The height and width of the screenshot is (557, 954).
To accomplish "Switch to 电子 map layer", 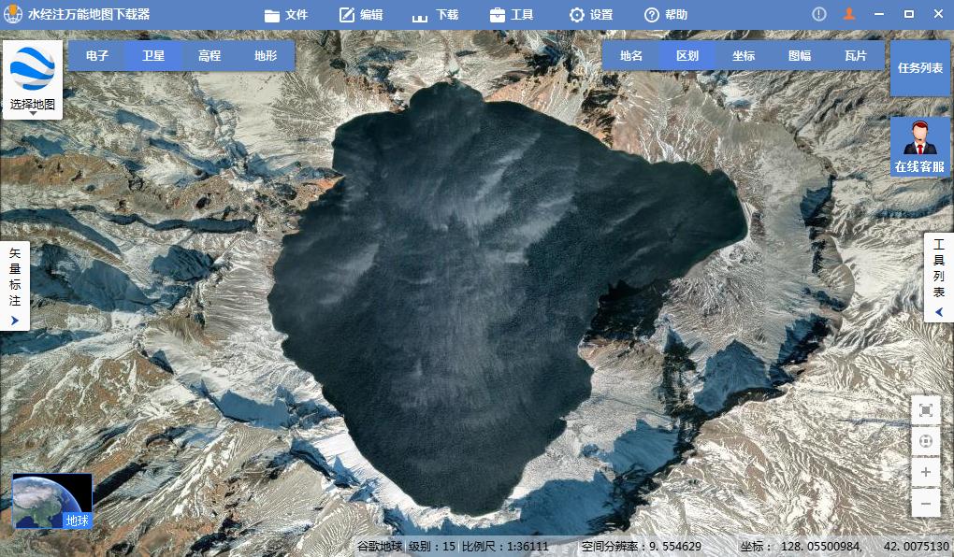I will 96,55.
